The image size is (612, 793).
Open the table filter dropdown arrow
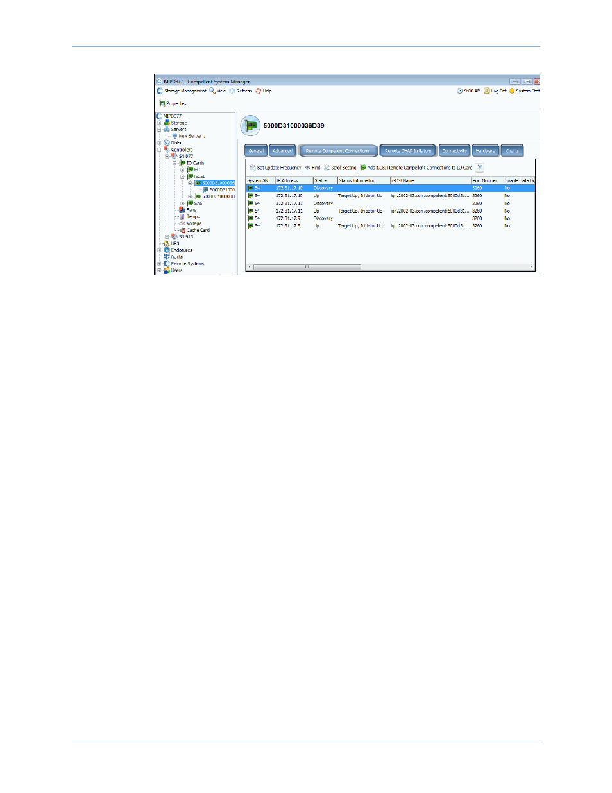tap(480, 168)
